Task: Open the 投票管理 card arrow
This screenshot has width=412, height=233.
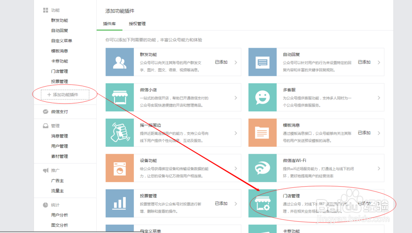Action: [x=236, y=204]
